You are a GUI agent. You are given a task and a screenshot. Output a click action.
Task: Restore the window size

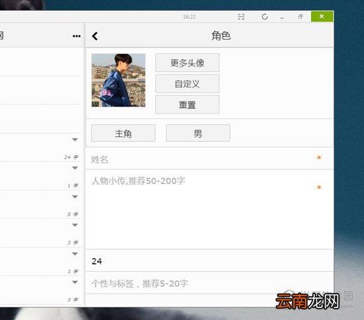[300, 17]
